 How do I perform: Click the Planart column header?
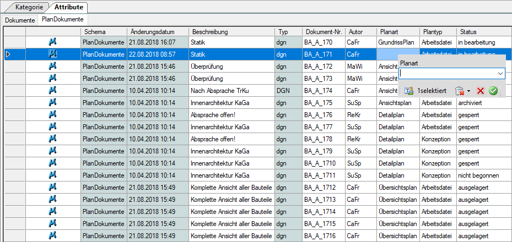tap(398, 32)
